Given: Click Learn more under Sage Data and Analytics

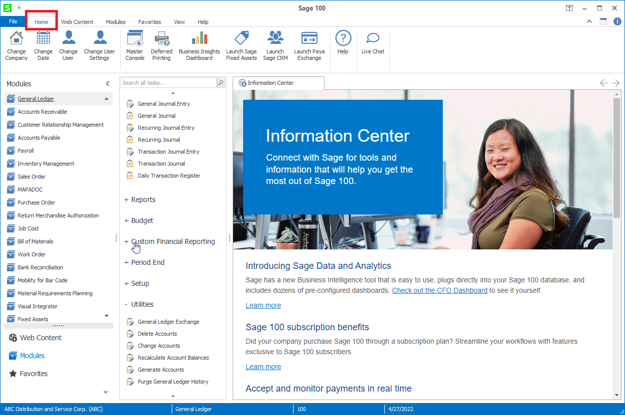Looking at the screenshot, I should (264, 305).
